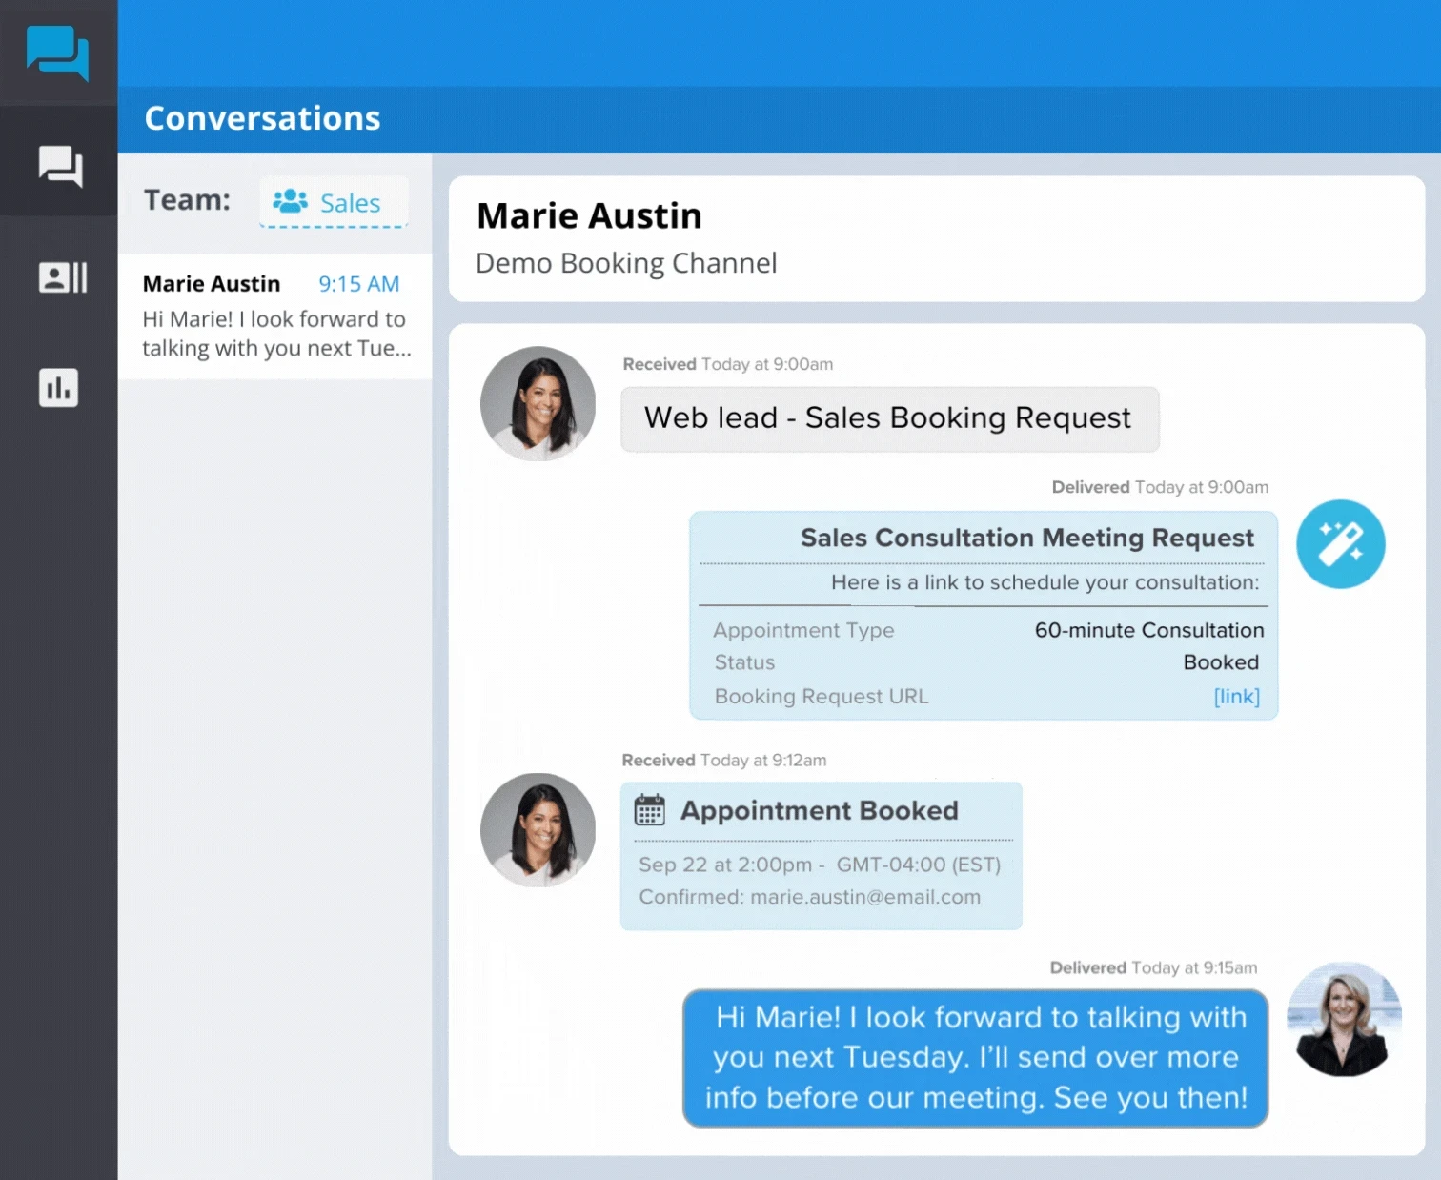The height and width of the screenshot is (1180, 1441).
Task: Click the Marie Austin header name
Action: [589, 216]
